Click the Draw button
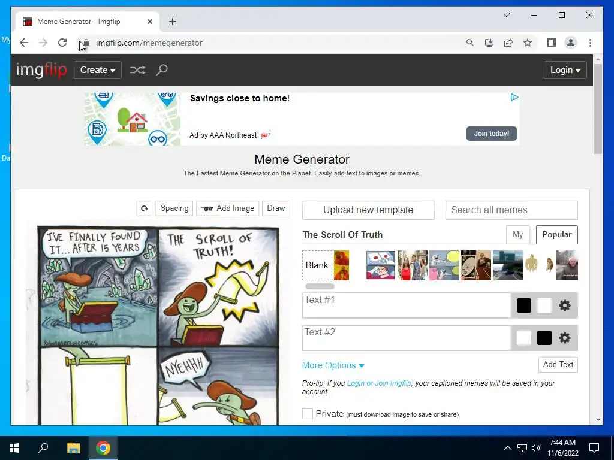This screenshot has width=614, height=460. tap(276, 208)
